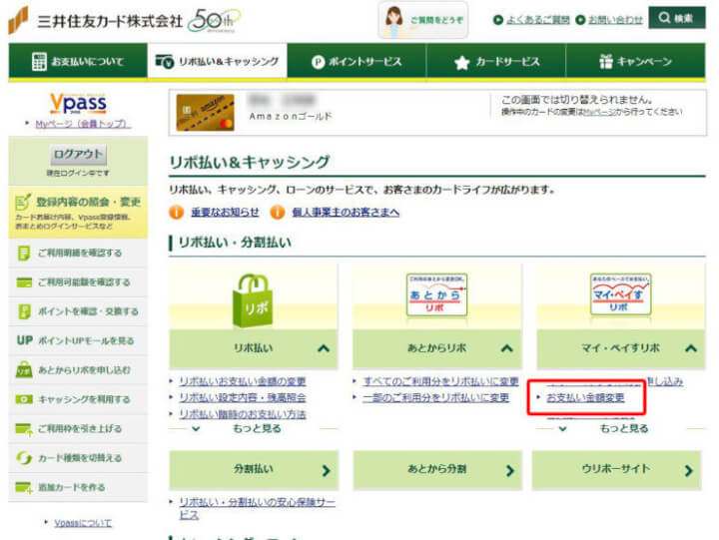Image resolution: width=719 pixels, height=540 pixels.
Task: Open すべてのご利用分をリボ払いに変更 link
Action: (440, 381)
